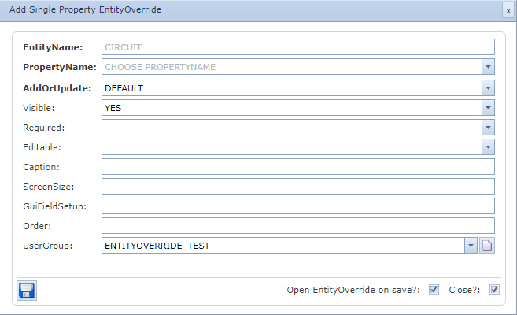Close the Add Single Property dialog
517x315 pixels.
click(x=508, y=9)
